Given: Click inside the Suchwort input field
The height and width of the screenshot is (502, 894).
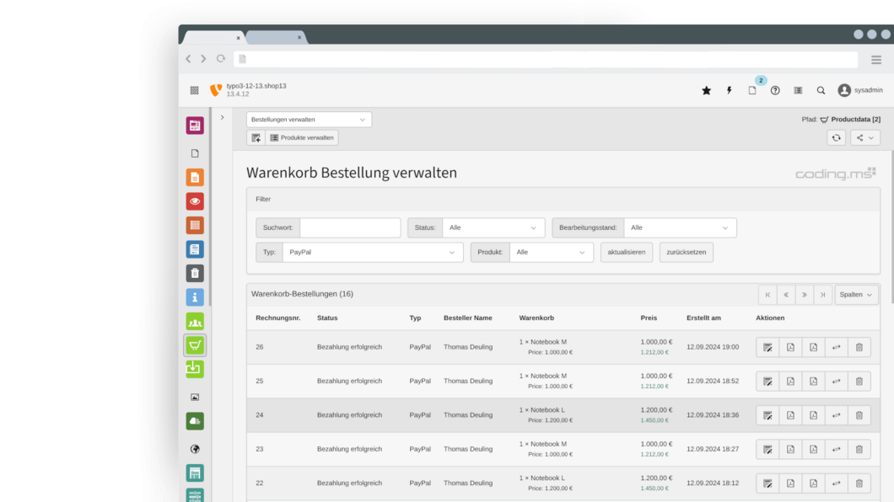Looking at the screenshot, I should (349, 227).
